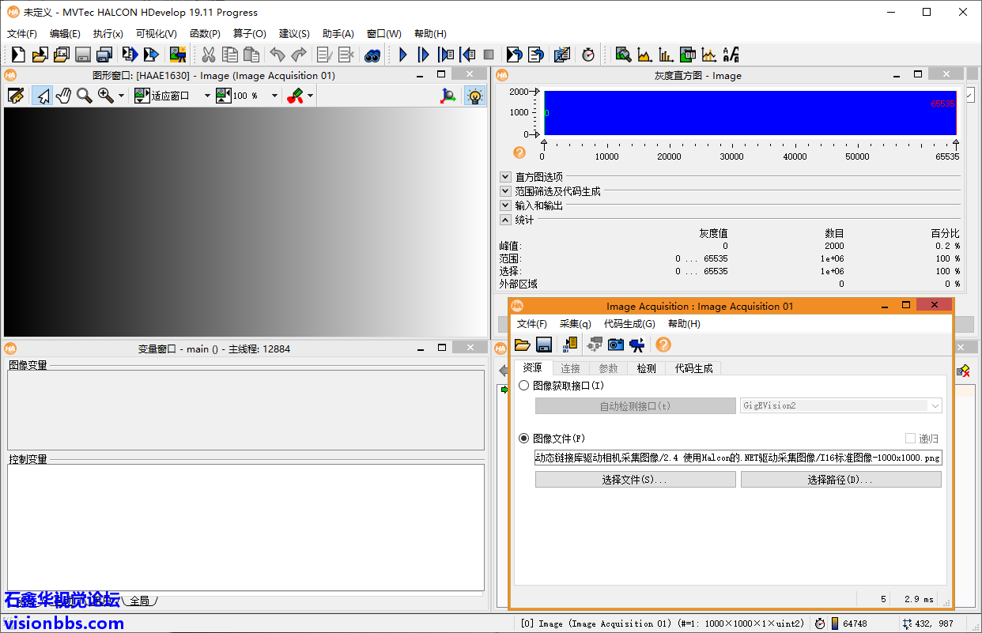Click the image file path input field
The height and width of the screenshot is (633, 982).
[738, 458]
